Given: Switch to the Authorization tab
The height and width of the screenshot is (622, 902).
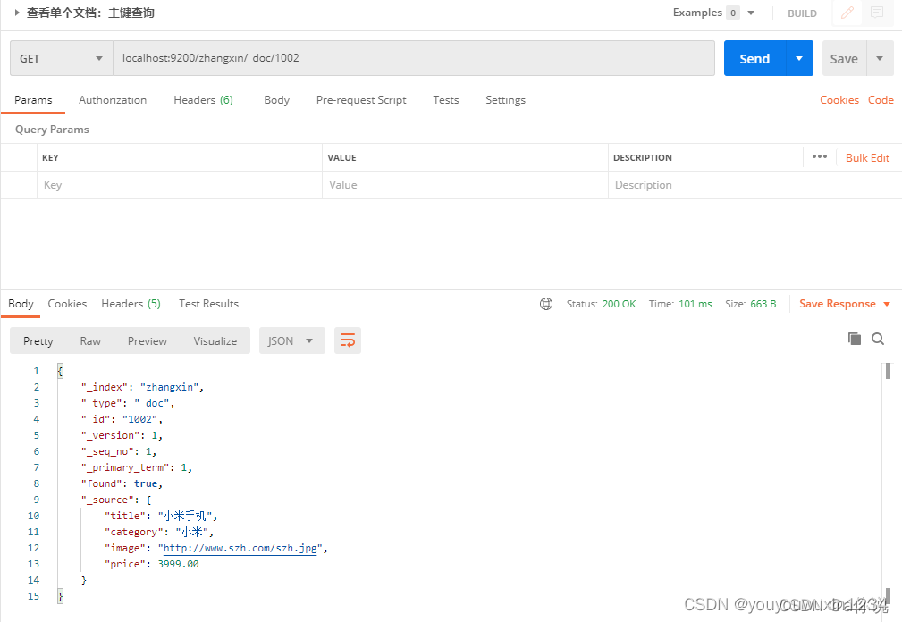Looking at the screenshot, I should click(113, 100).
